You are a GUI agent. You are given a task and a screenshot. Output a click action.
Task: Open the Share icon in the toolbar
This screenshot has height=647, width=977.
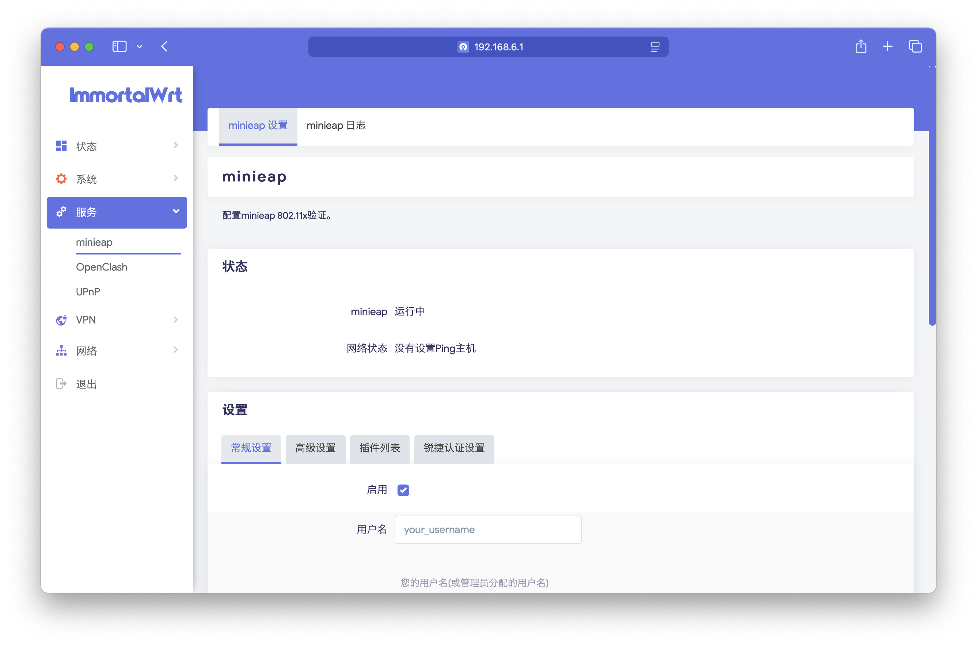tap(860, 47)
